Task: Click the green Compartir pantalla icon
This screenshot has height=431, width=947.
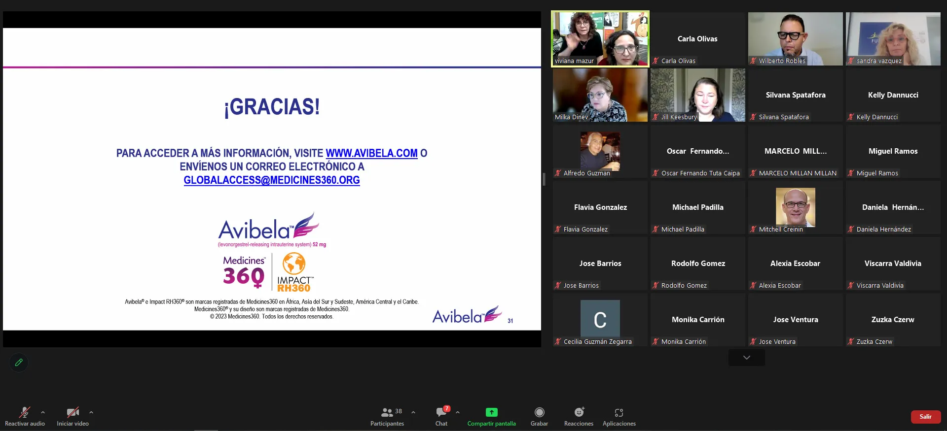Action: coord(491,412)
